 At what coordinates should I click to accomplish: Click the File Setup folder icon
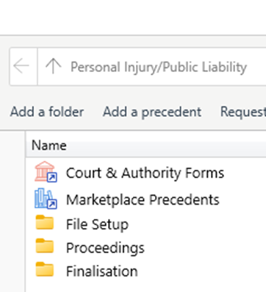point(45,222)
